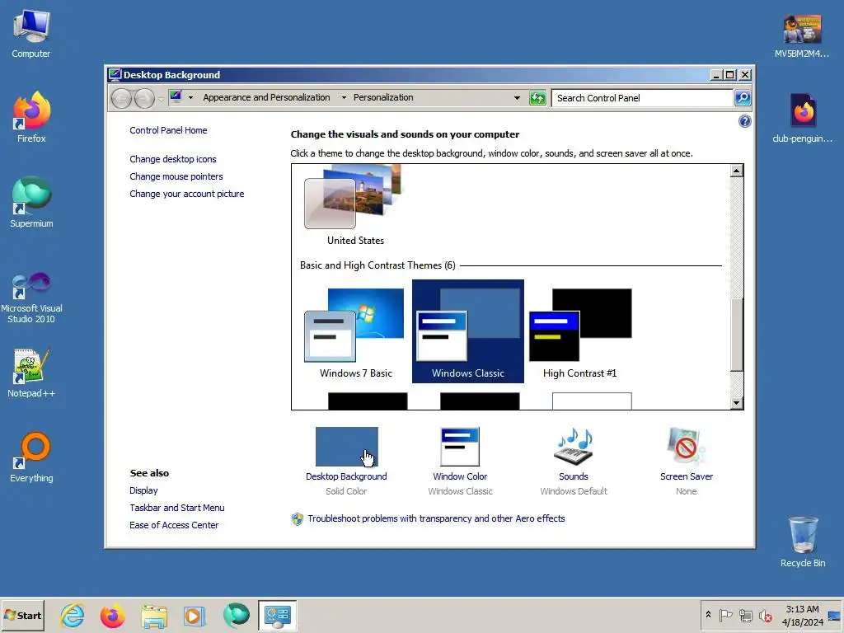Select the United States theme
Image resolution: width=844 pixels, height=633 pixels.
click(x=355, y=205)
